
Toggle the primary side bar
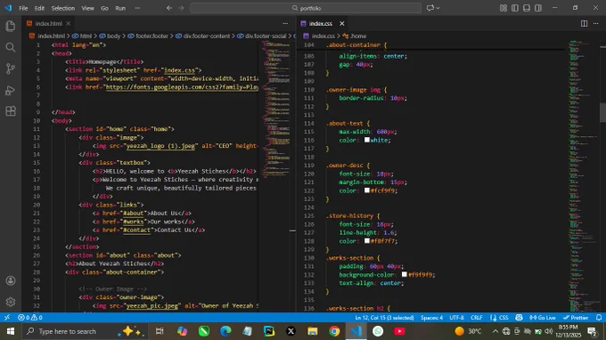[515, 8]
